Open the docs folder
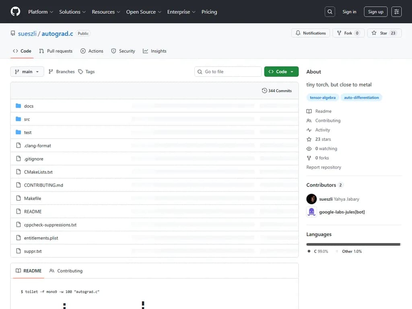The height and width of the screenshot is (309, 412). (x=29, y=106)
